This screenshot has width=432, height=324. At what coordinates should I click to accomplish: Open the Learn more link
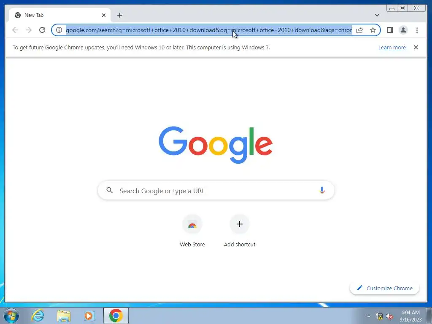click(x=392, y=47)
